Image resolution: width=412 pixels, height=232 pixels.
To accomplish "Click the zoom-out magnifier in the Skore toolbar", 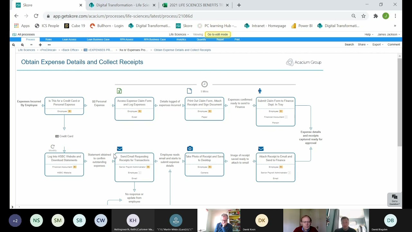I will (14, 45).
